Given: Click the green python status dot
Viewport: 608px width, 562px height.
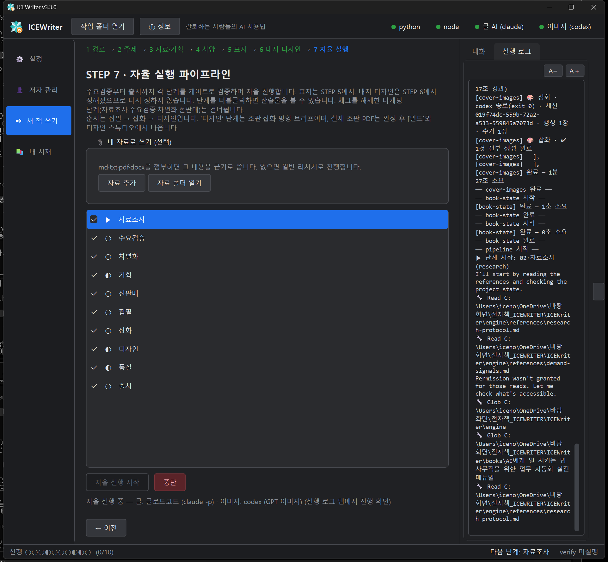Looking at the screenshot, I should (x=393, y=27).
